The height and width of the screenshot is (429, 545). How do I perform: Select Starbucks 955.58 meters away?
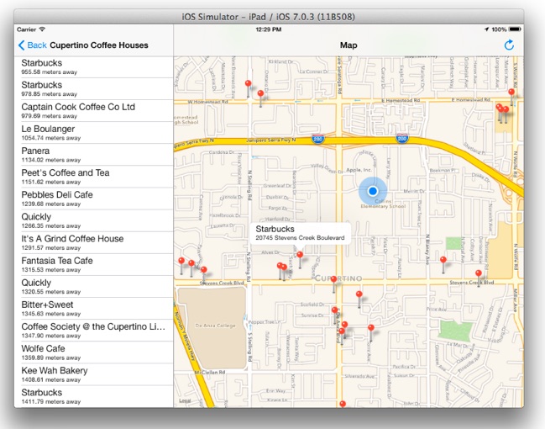click(94, 66)
